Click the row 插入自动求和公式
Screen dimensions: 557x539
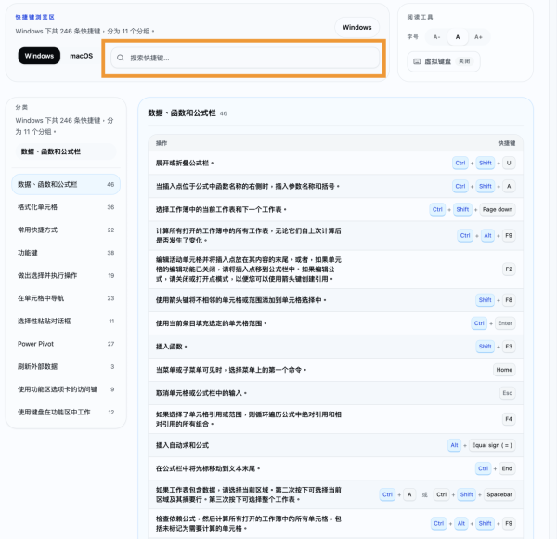pos(335,445)
